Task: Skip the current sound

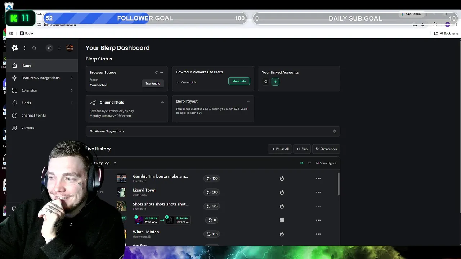Action: pyautogui.click(x=302, y=149)
